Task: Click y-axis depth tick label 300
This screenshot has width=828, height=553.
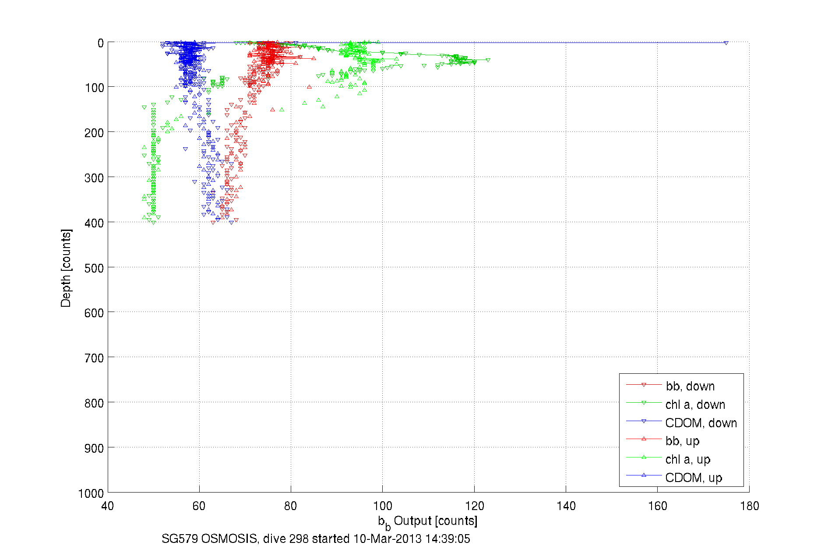Action: [x=94, y=178]
